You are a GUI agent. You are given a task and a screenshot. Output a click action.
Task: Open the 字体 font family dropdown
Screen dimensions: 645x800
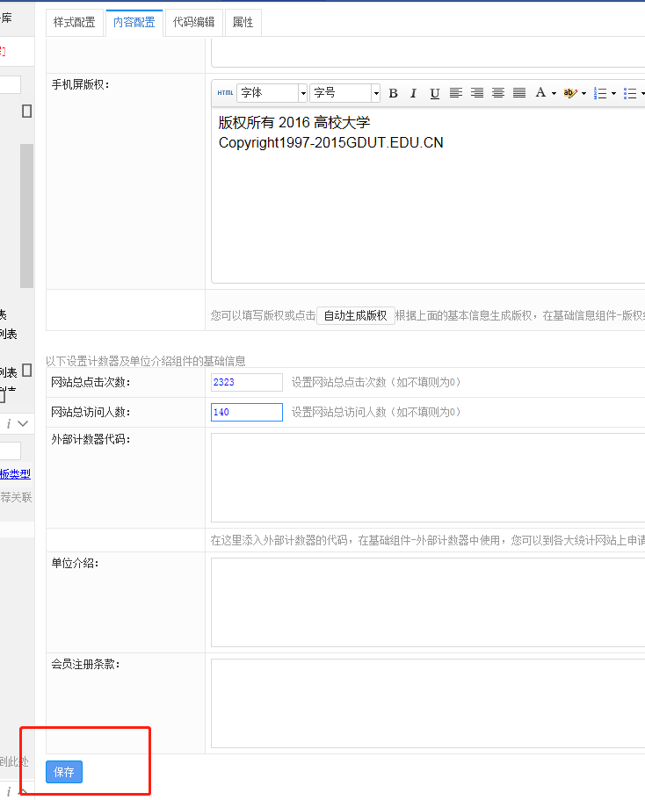click(x=303, y=93)
